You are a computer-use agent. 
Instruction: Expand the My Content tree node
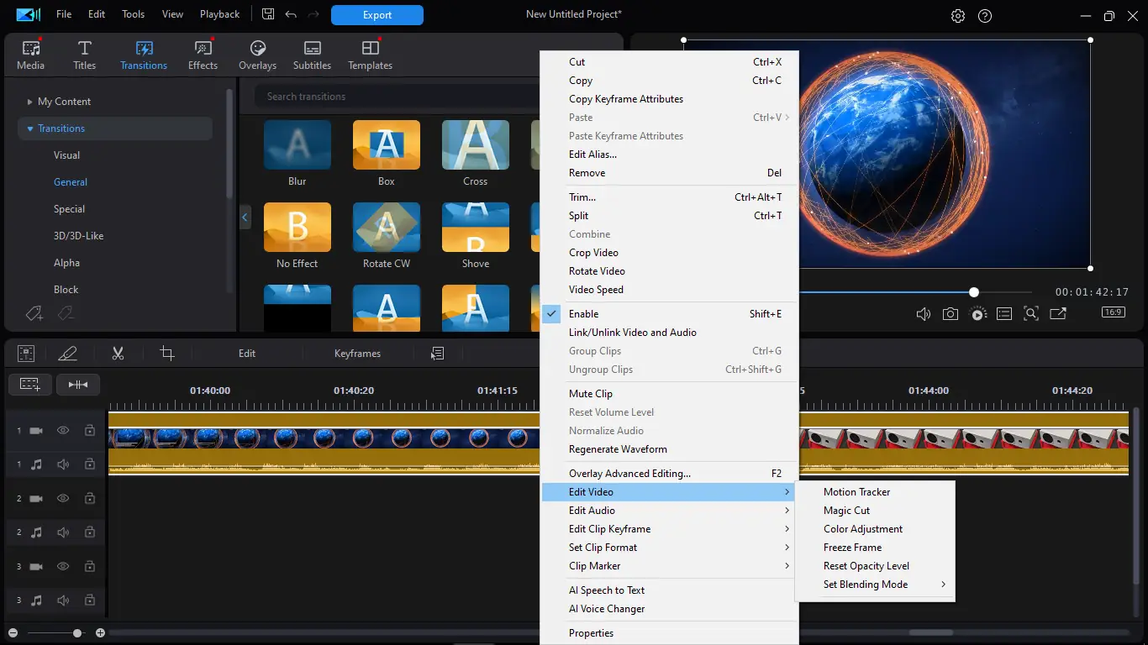click(30, 102)
